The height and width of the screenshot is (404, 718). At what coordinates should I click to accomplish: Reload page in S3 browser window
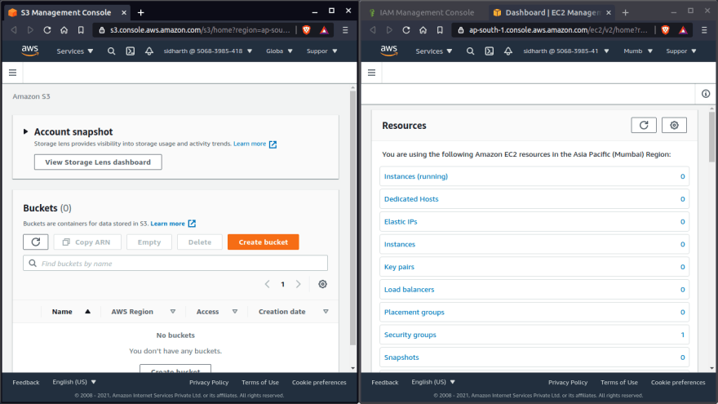click(47, 30)
